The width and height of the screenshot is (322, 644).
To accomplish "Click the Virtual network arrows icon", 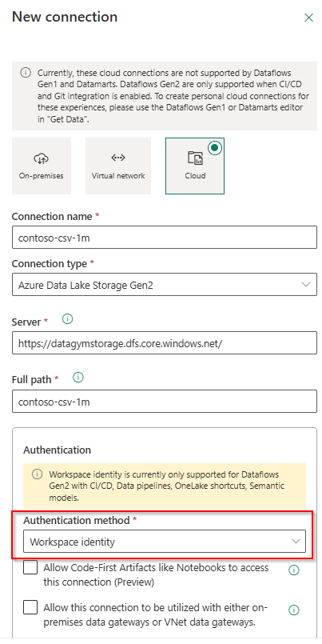I will tap(118, 158).
